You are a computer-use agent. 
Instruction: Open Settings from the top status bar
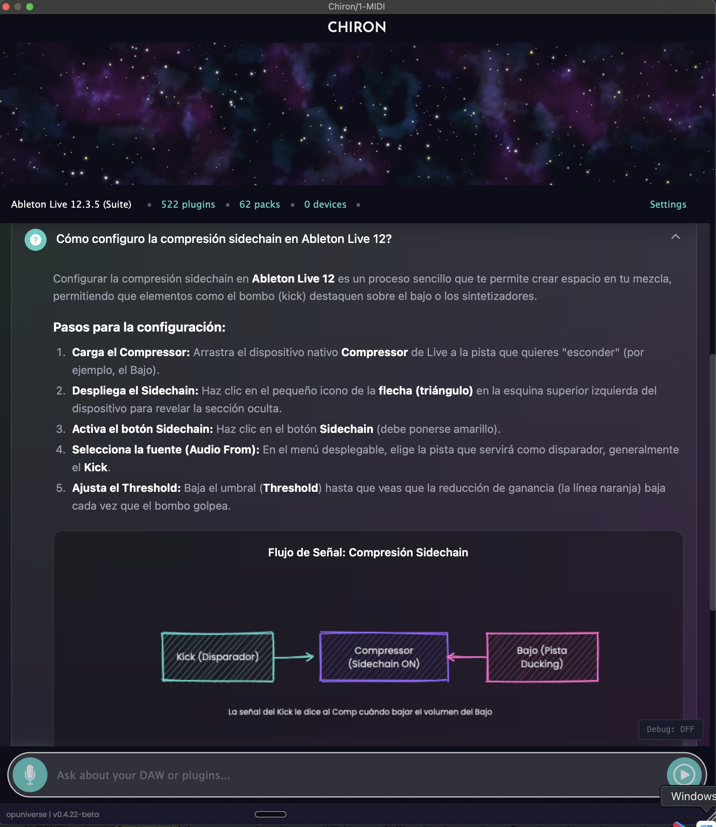[668, 204]
